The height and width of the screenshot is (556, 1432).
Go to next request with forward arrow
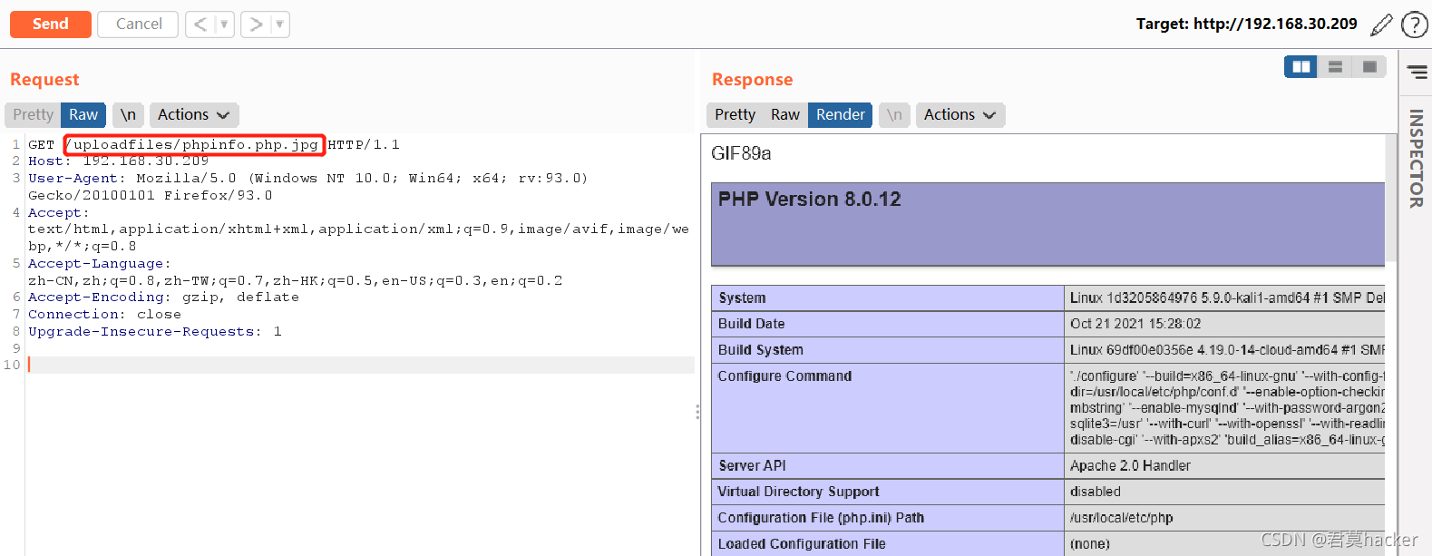[x=256, y=24]
